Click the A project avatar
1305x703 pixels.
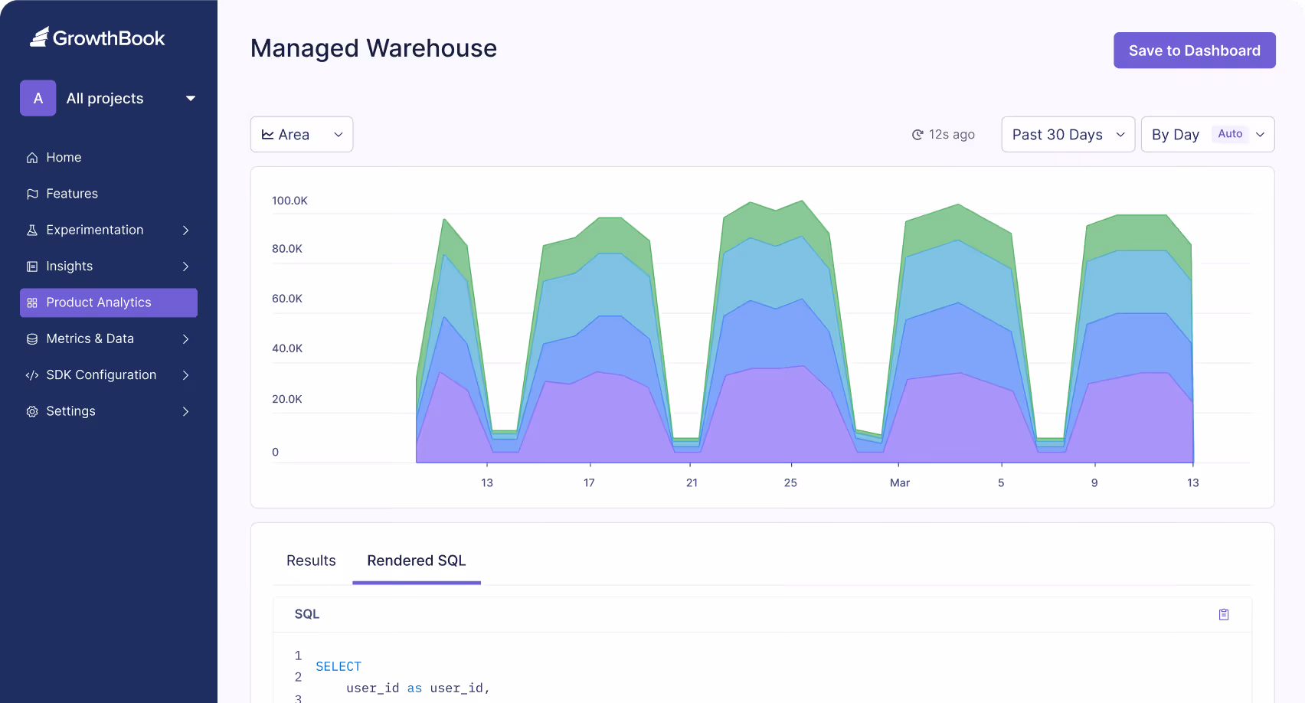[38, 98]
